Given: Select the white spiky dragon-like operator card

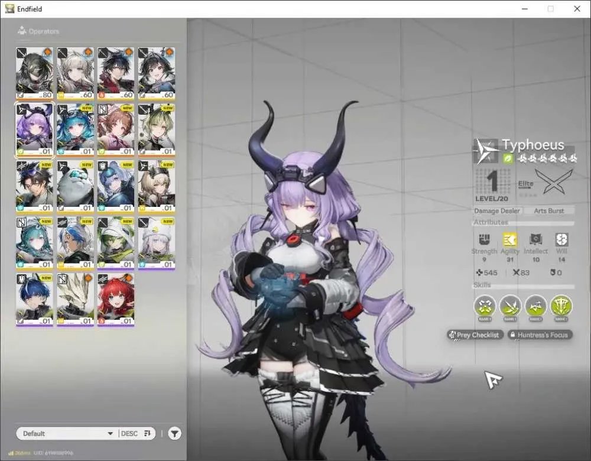Looking at the screenshot, I should (75, 300).
